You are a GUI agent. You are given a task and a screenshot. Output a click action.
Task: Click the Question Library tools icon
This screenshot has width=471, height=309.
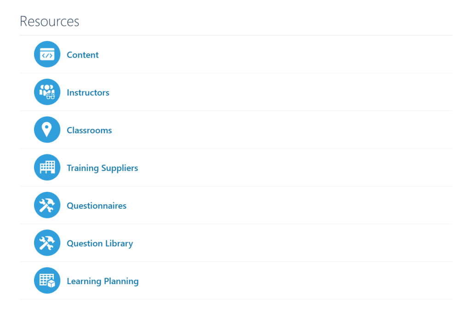tap(47, 243)
